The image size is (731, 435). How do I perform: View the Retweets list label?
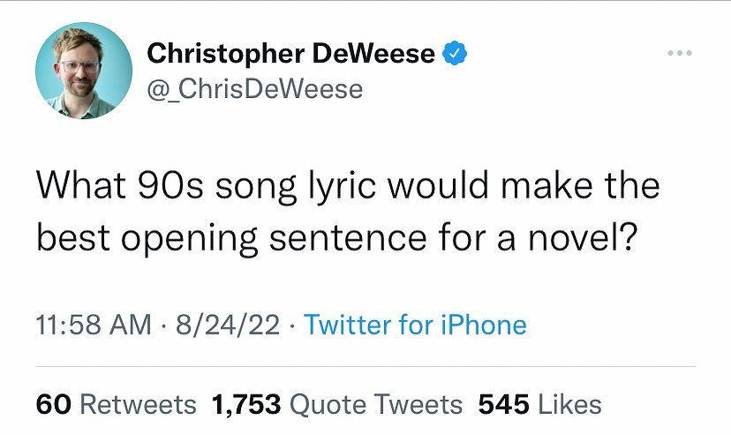138,404
